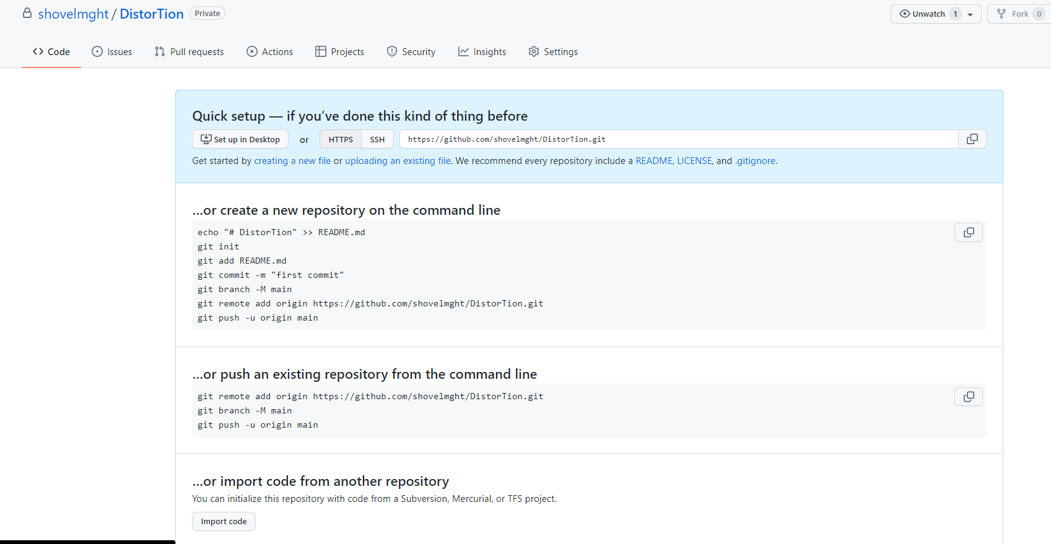
Task: Open the Unwatch dropdown arrow
Action: 970,14
